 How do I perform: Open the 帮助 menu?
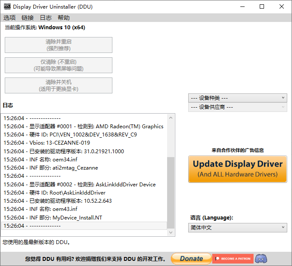[x=64, y=18]
